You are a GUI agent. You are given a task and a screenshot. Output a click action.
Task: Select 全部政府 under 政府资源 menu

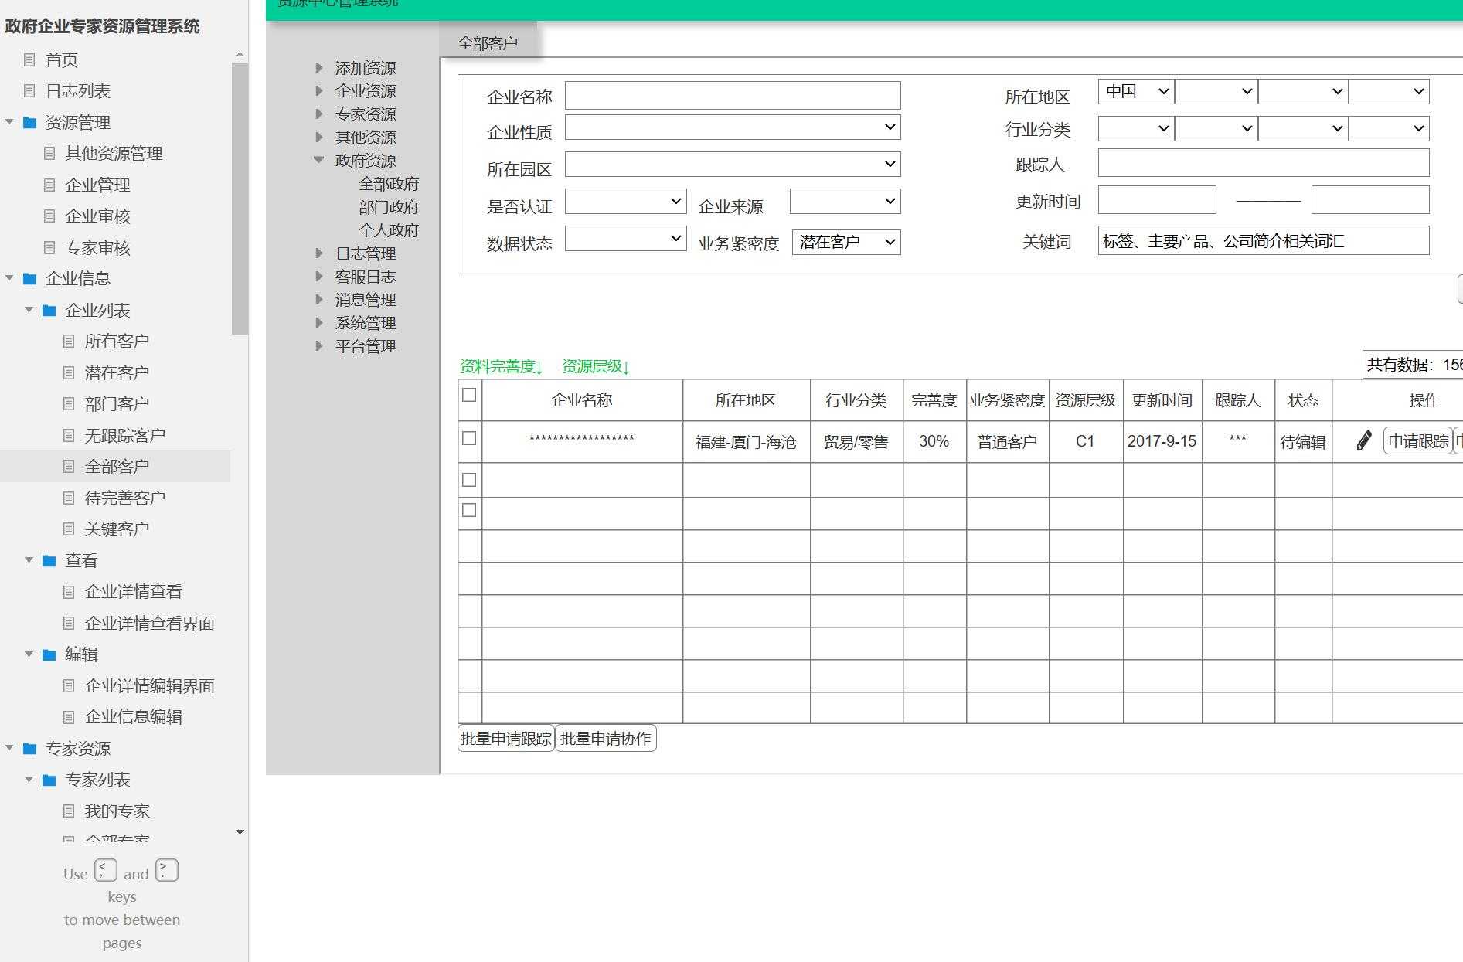[390, 184]
